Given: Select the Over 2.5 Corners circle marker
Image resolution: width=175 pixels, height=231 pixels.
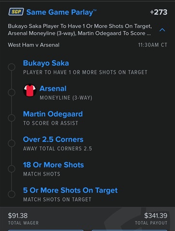Looking at the screenshot, I should 12,143.
